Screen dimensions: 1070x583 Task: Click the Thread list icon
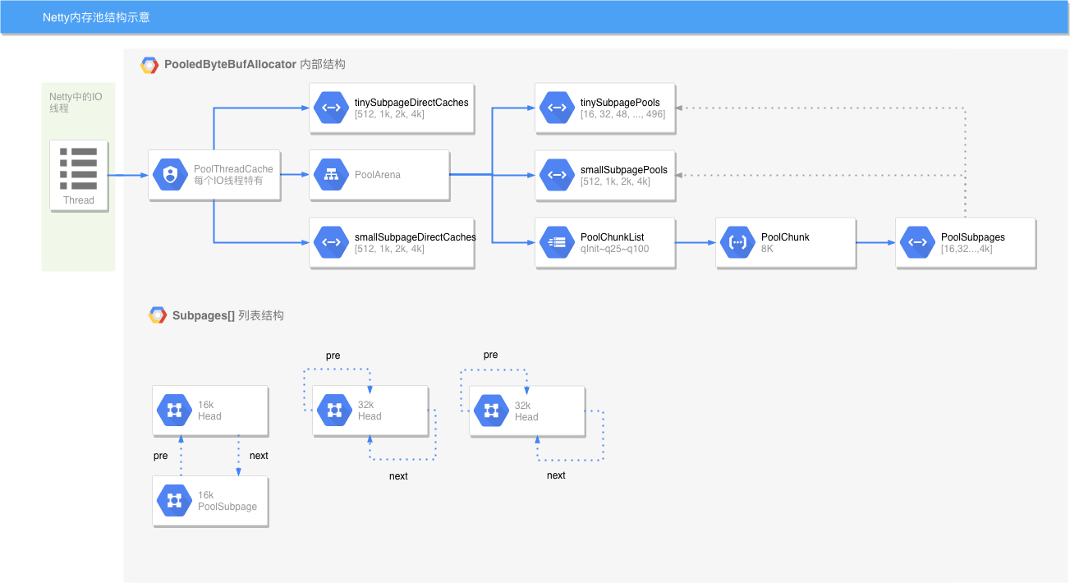(79, 168)
